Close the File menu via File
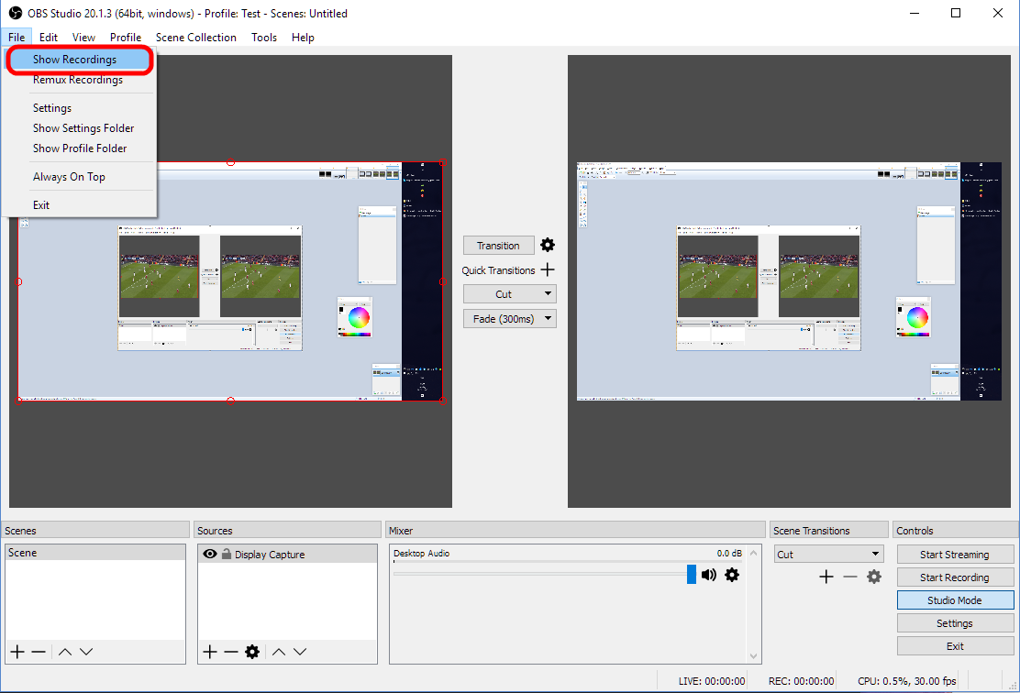The height and width of the screenshot is (693, 1020). coord(17,38)
